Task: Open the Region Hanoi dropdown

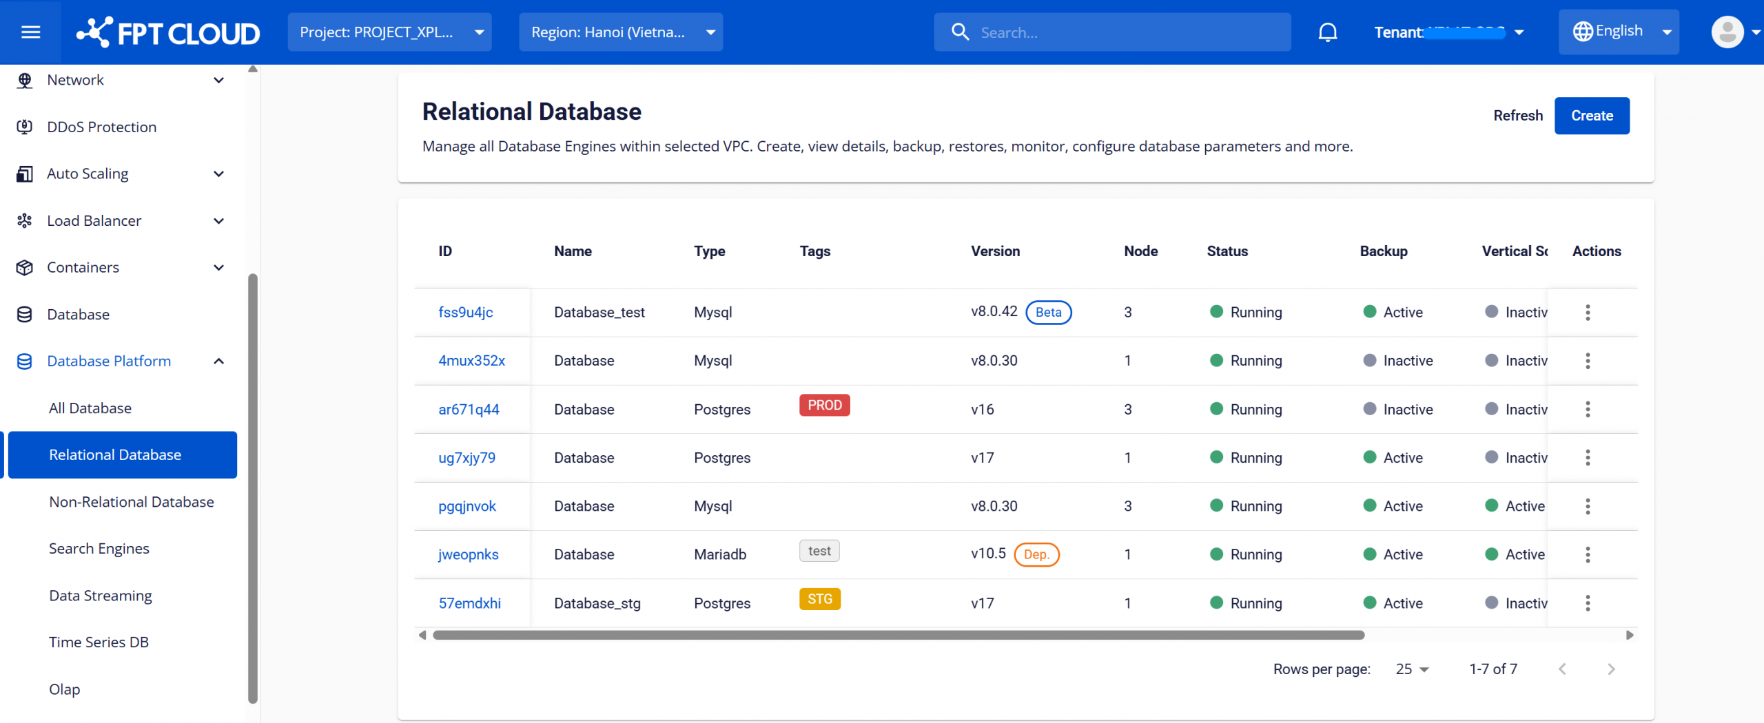Action: point(620,32)
